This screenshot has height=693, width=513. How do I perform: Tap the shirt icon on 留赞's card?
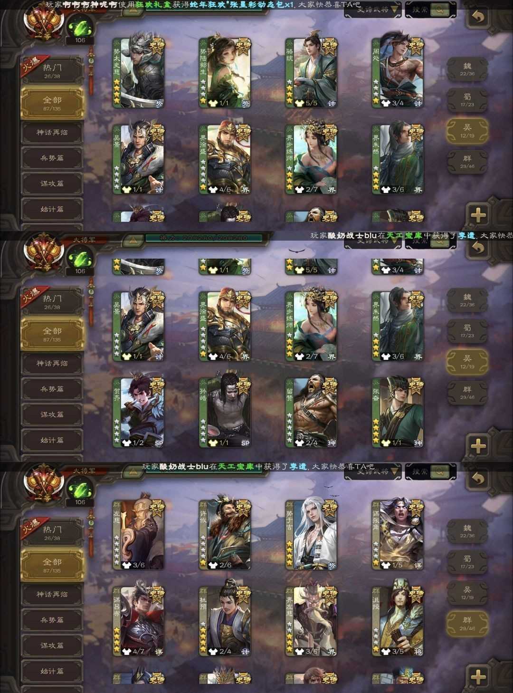tap(299, 443)
